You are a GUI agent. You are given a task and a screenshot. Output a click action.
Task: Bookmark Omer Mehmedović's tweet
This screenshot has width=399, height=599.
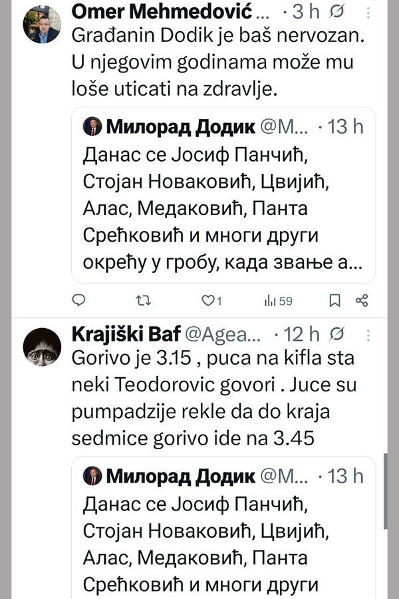[336, 301]
